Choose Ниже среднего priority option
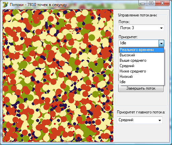The width and height of the screenshot is (172, 145). point(141,71)
